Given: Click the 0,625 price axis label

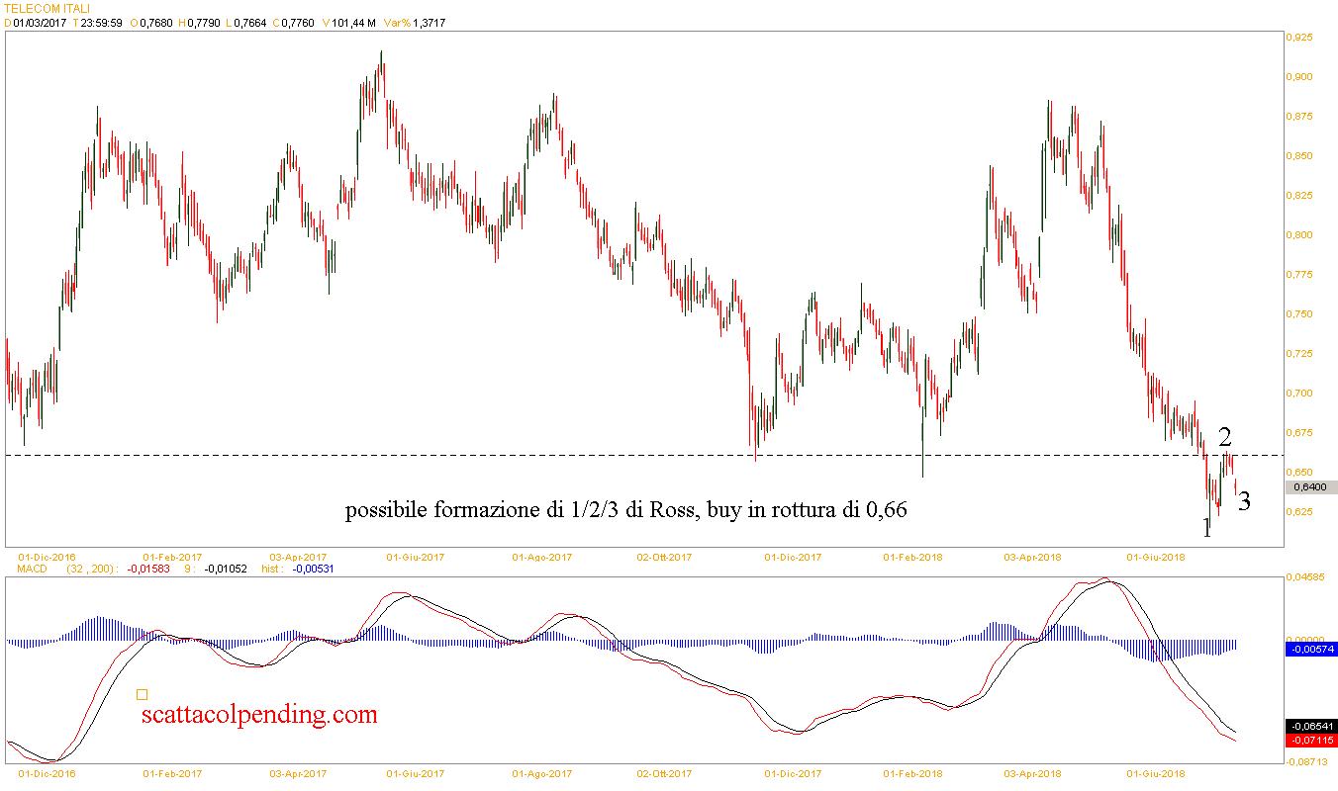Looking at the screenshot, I should pyautogui.click(x=1298, y=512).
